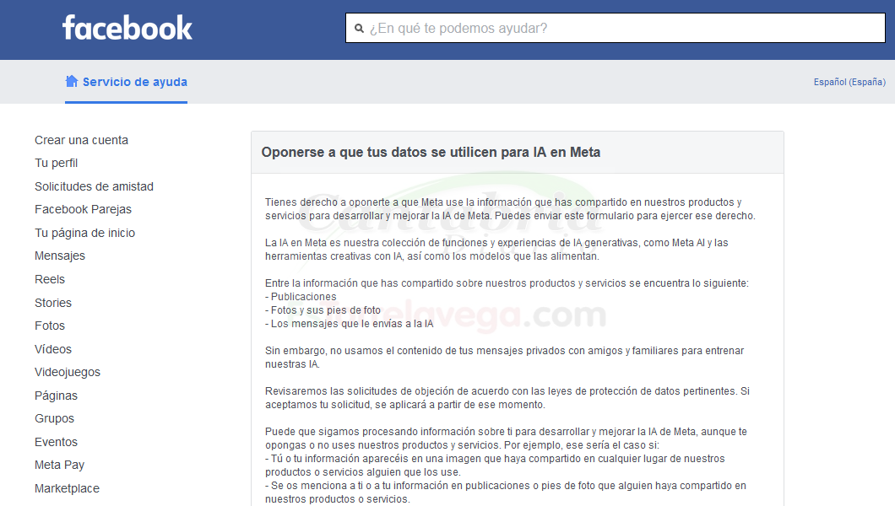Open the 'Eventos' help section
The image size is (895, 506).
(x=56, y=442)
